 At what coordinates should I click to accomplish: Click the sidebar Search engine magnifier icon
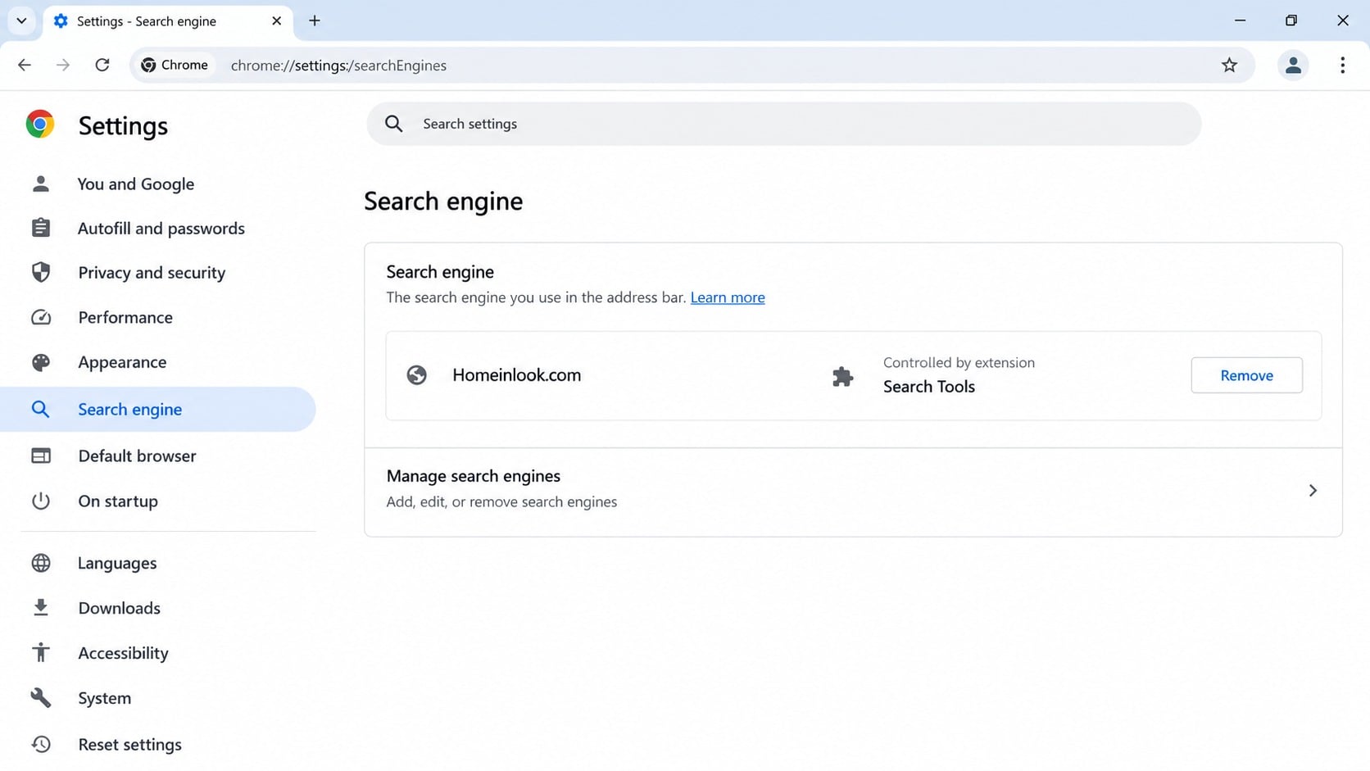(x=40, y=409)
